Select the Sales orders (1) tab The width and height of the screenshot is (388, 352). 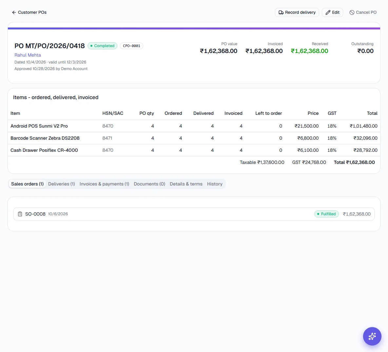click(27, 184)
